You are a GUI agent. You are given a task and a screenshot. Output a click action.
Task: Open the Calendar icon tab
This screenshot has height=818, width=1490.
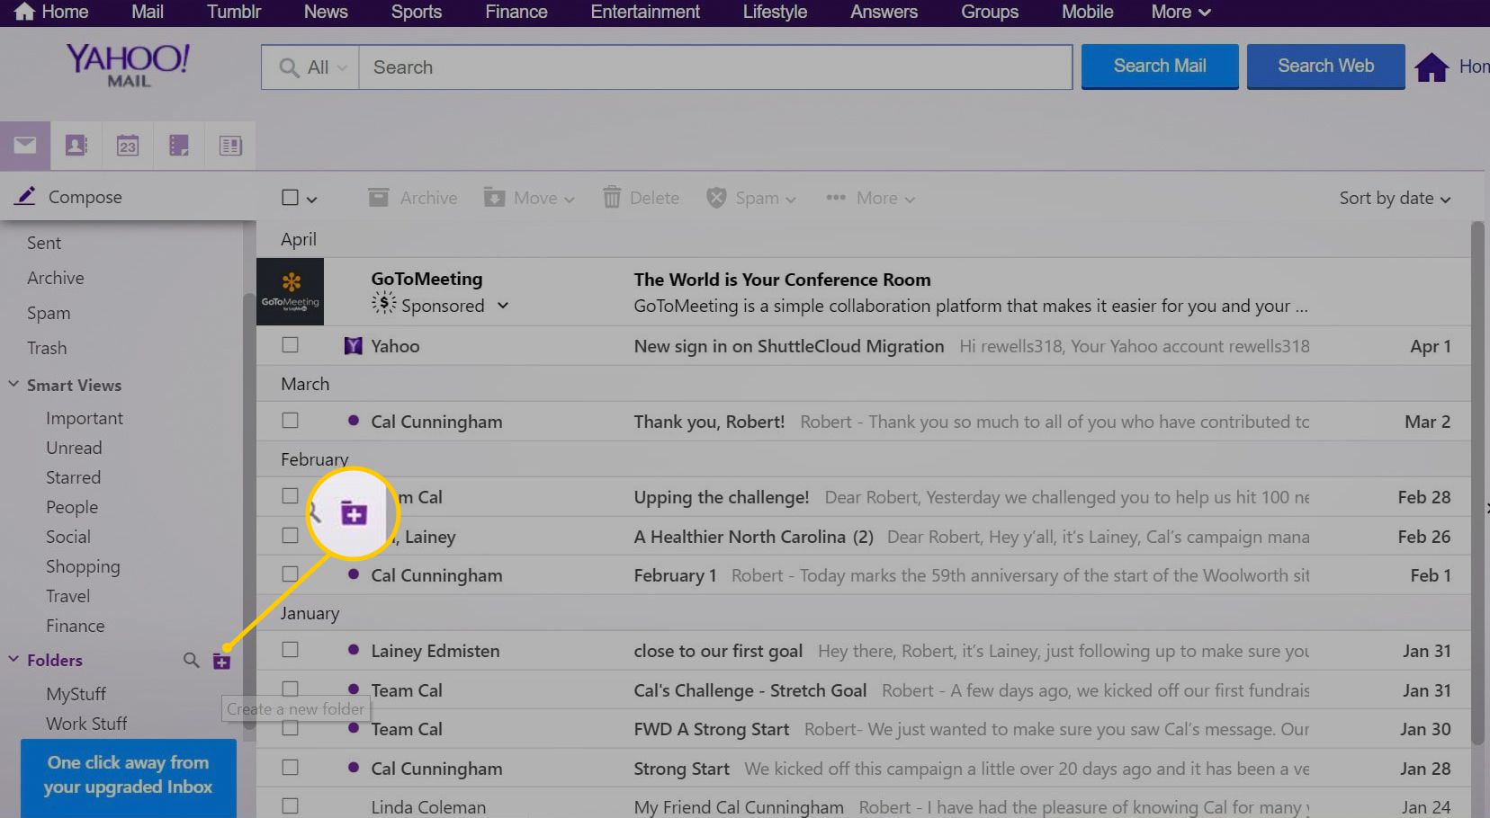pos(128,146)
